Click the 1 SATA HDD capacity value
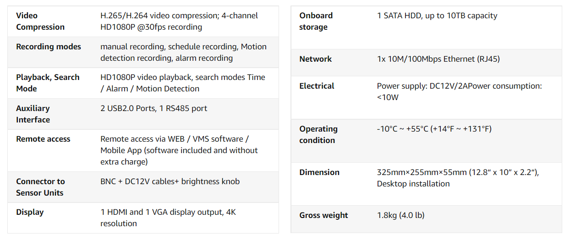The width and height of the screenshot is (570, 239). click(x=437, y=16)
